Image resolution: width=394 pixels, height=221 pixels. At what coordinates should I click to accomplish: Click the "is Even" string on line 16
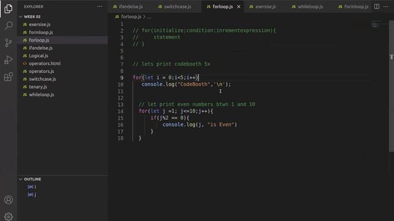click(220, 125)
